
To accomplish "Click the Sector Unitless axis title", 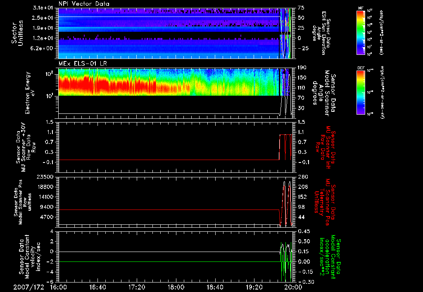I will (x=17, y=33).
